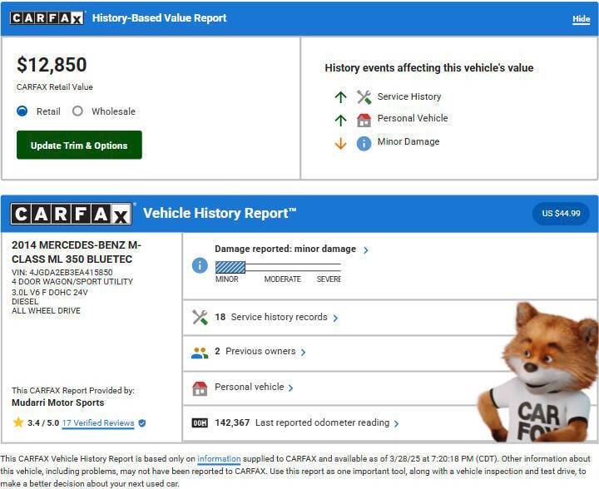Image resolution: width=599 pixels, height=489 pixels.
Task: Click the Minor Damage label in value events
Action: (x=408, y=141)
